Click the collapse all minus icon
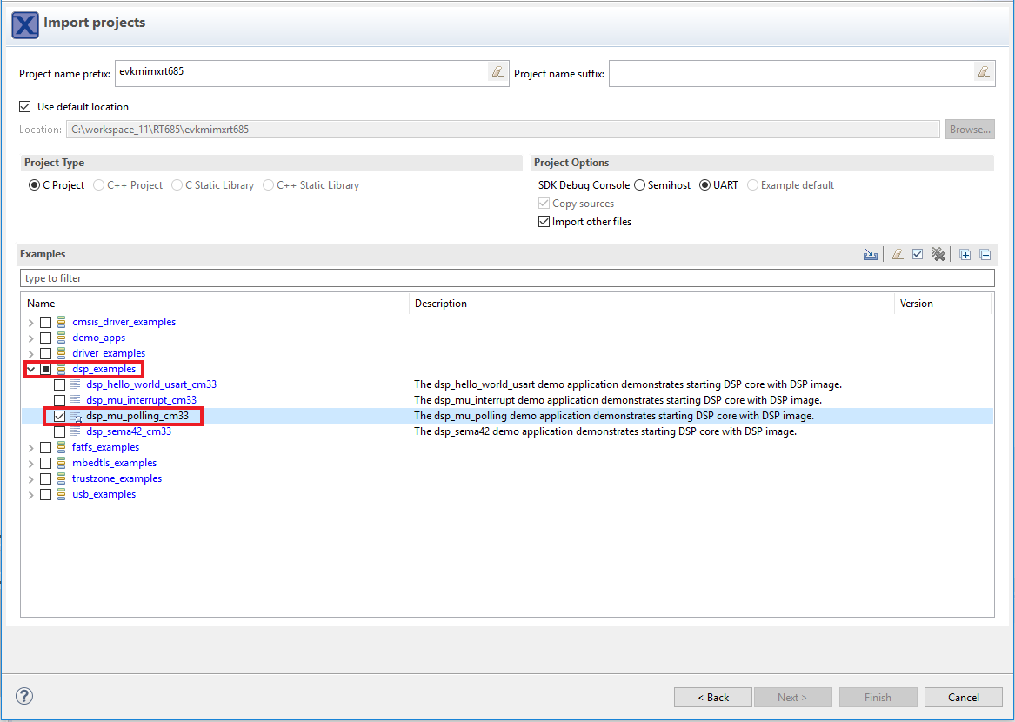Viewport: 1015px width, 722px height. coord(985,255)
